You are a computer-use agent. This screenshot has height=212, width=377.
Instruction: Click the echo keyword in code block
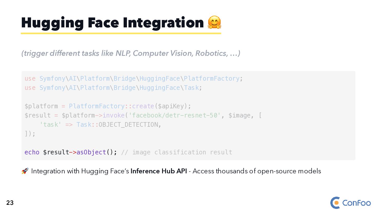coord(32,152)
